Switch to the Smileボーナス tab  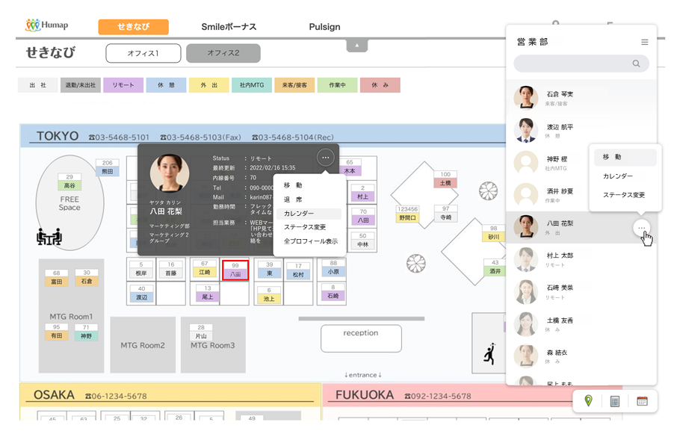click(x=229, y=27)
